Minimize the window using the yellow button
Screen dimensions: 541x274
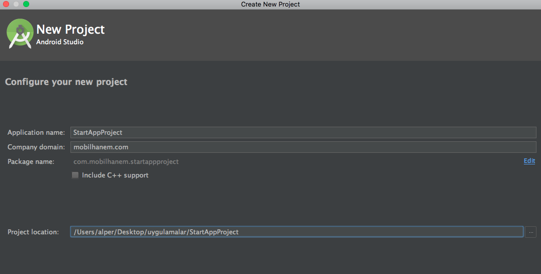[16, 4]
